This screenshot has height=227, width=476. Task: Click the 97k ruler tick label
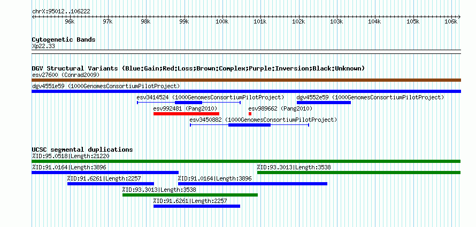coord(108,22)
